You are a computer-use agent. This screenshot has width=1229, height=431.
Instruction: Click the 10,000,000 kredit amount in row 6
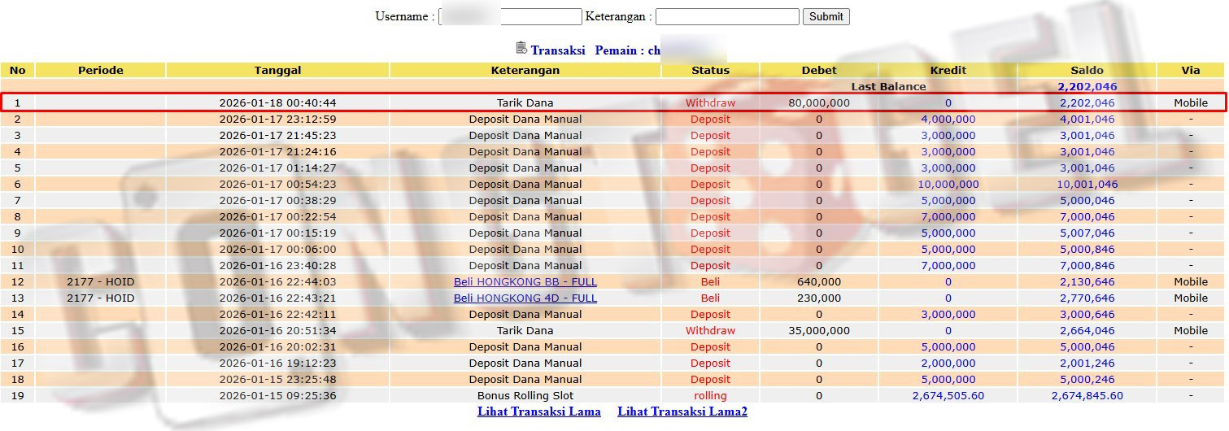click(x=948, y=185)
